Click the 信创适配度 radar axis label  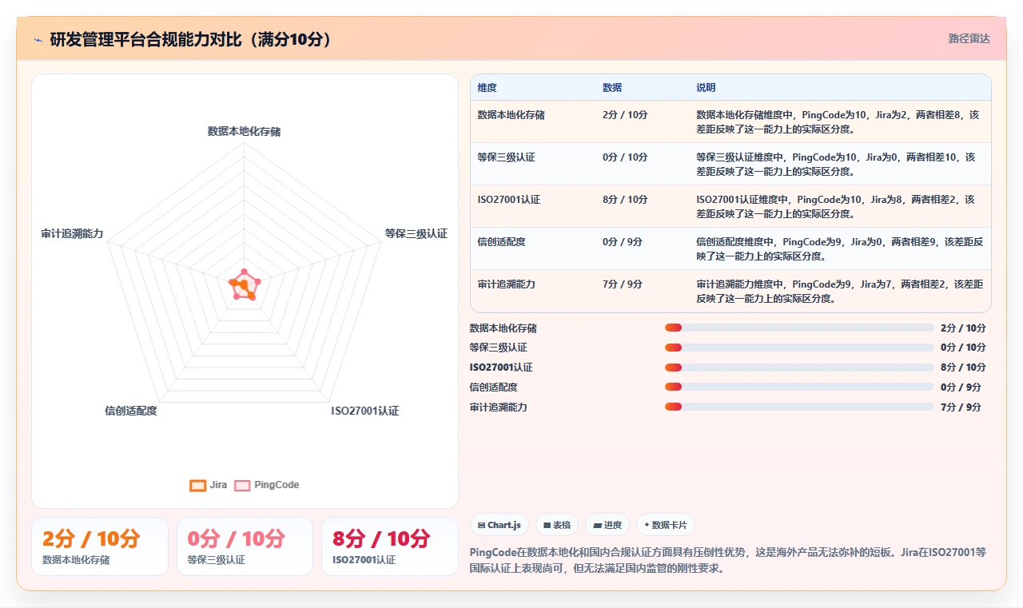131,411
